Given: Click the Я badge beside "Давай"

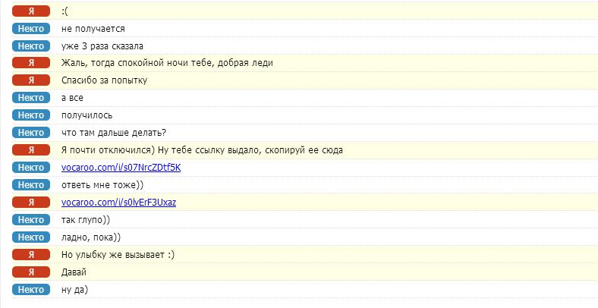Looking at the screenshot, I should point(31,272).
